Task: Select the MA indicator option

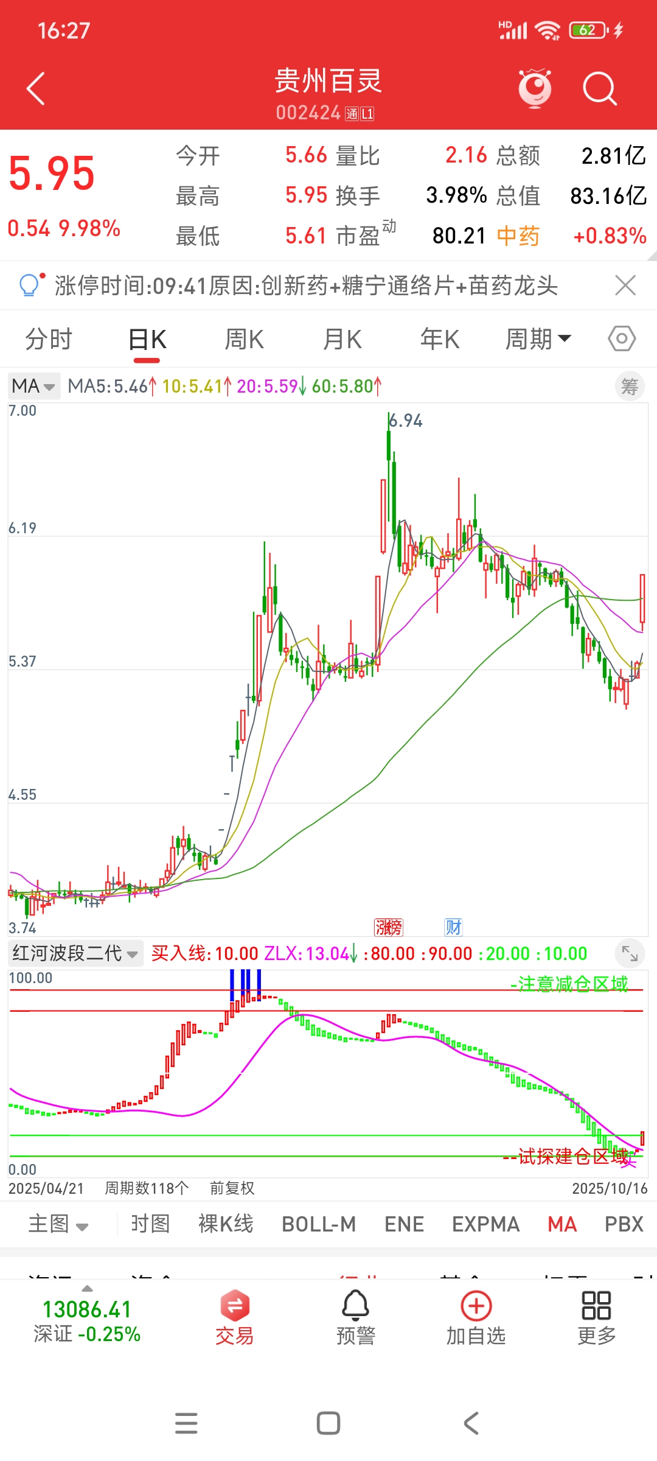Action: 562,1224
